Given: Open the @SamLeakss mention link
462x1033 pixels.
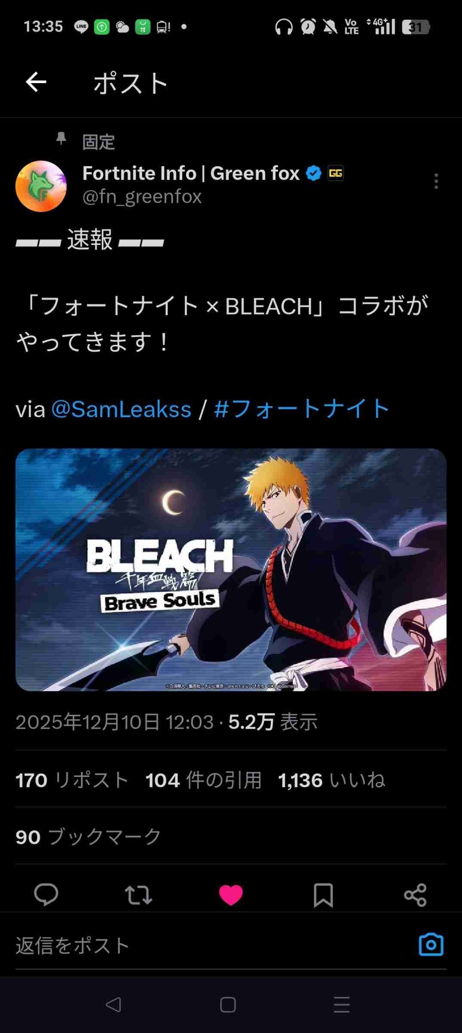Looking at the screenshot, I should tap(121, 409).
